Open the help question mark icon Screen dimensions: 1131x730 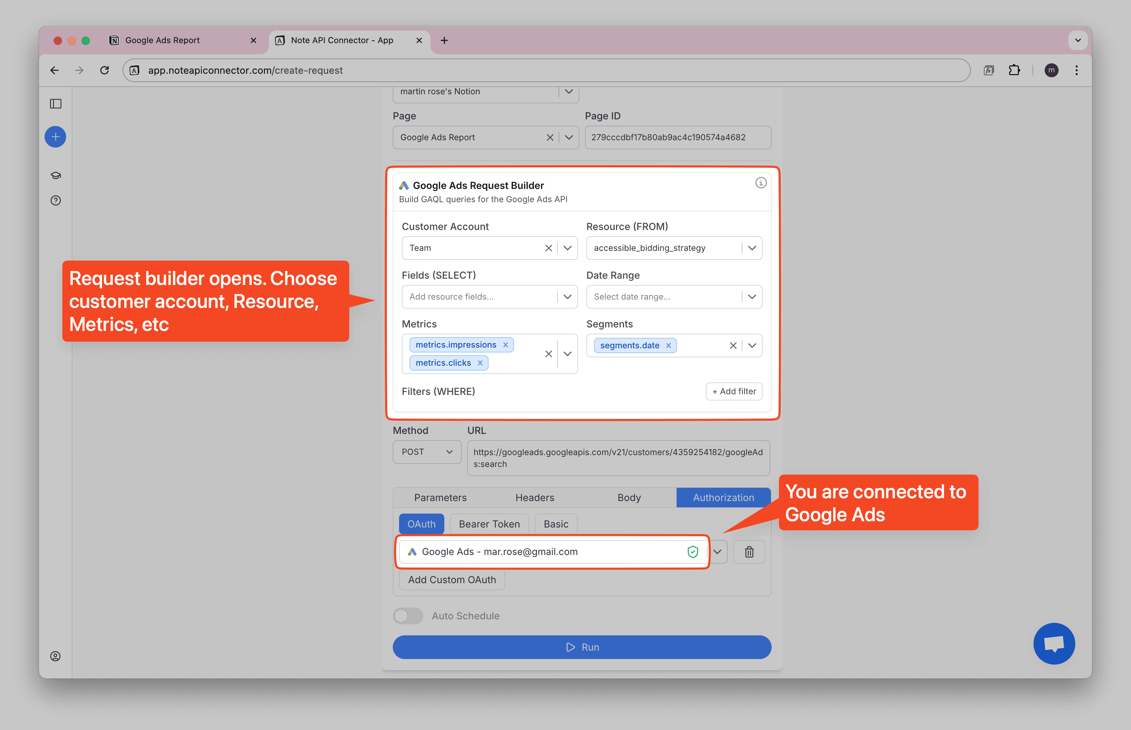pyautogui.click(x=55, y=200)
